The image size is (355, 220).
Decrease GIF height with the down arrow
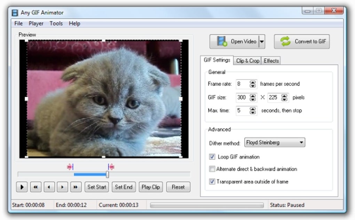284,100
